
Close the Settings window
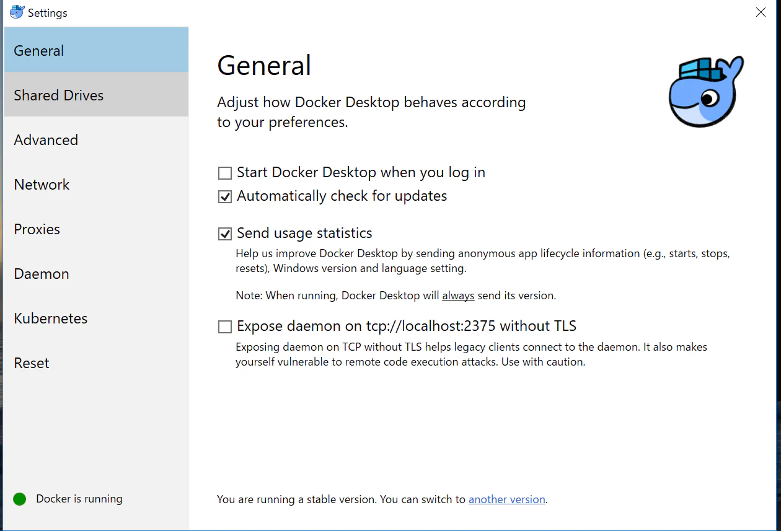tap(761, 12)
